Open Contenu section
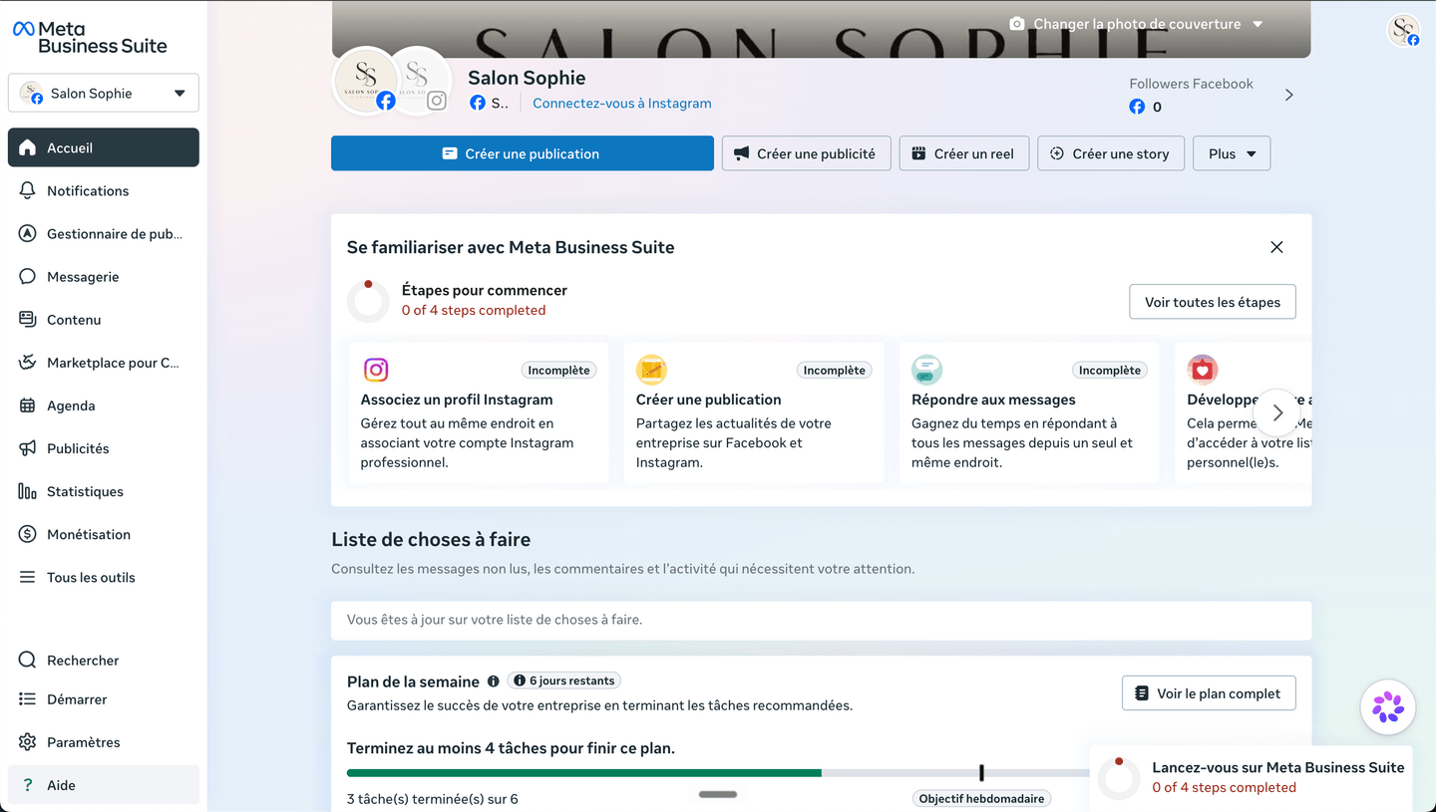Image resolution: width=1436 pixels, height=812 pixels. [104, 319]
